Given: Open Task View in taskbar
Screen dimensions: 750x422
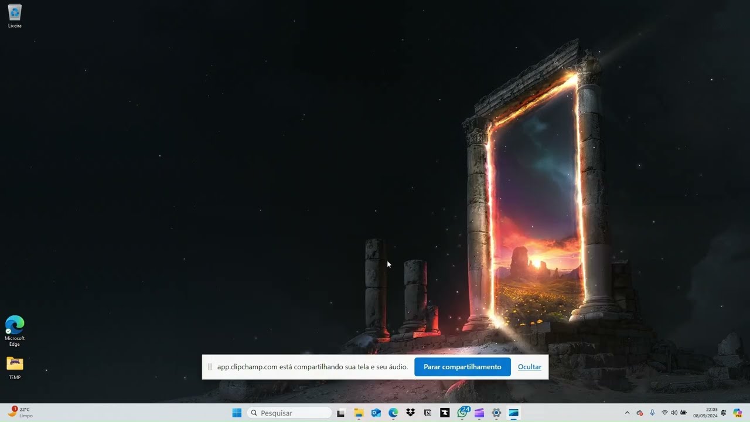Looking at the screenshot, I should click(x=341, y=413).
